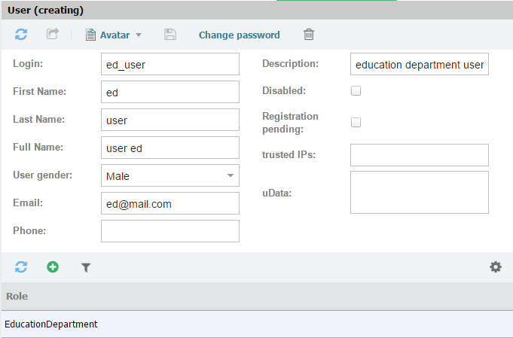Click the share/export arrow icon

coord(52,35)
